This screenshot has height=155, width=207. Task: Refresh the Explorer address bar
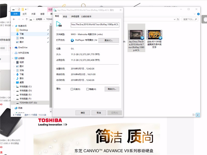[x=178, y=19]
